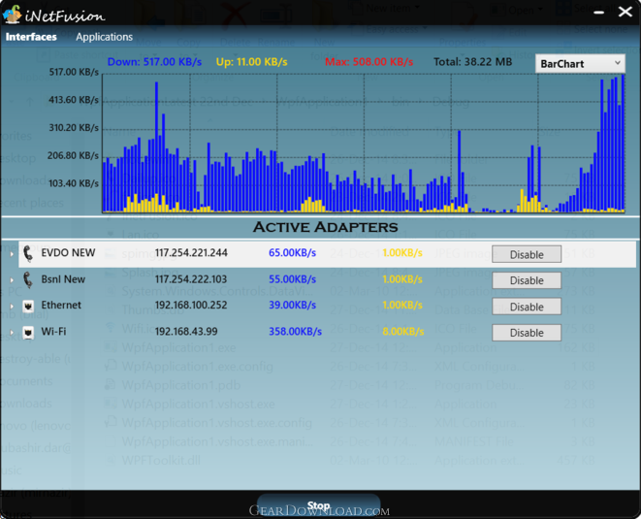Disable the Bsnl New adapter
Screen dimensions: 641x519
[x=527, y=280]
